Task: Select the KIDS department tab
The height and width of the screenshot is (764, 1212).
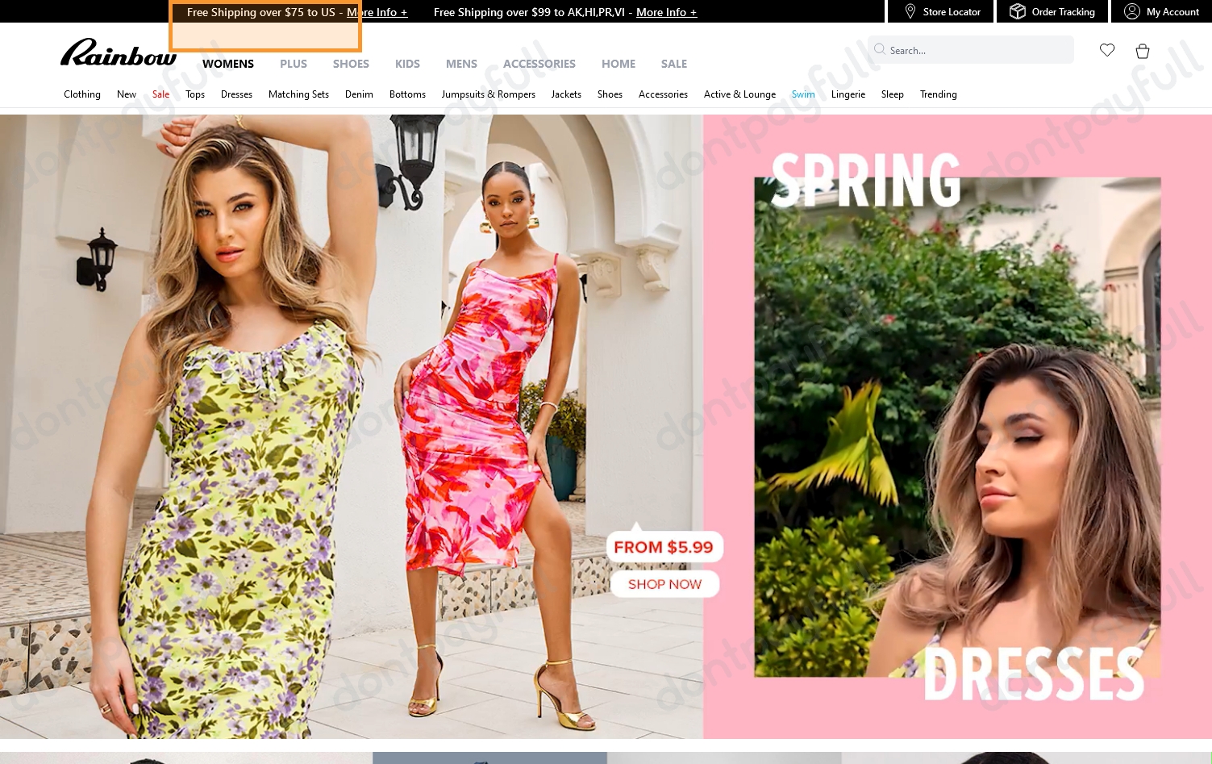Action: (x=407, y=64)
